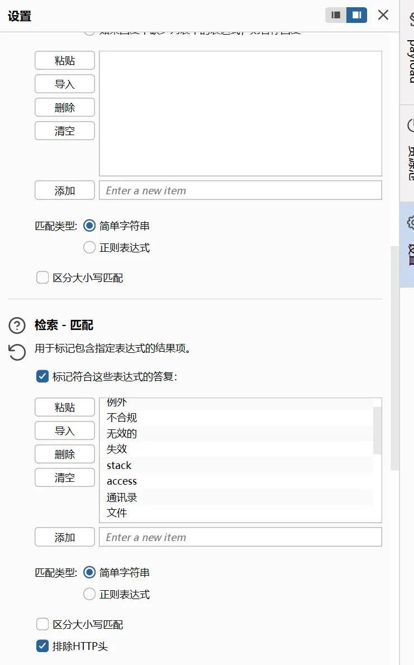Disable the 排除HTTP头 checkbox
This screenshot has height=665, width=414.
click(x=42, y=647)
